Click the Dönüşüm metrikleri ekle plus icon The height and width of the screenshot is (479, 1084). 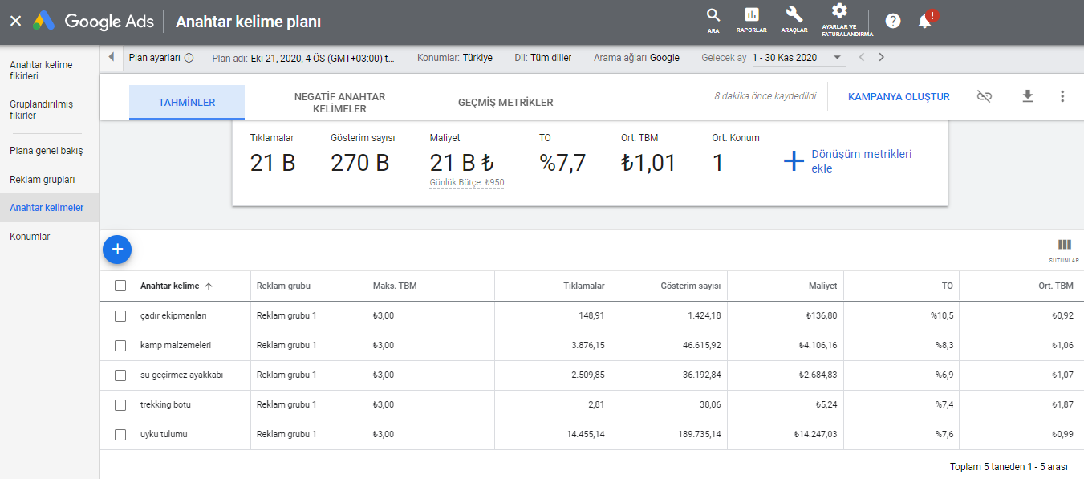click(x=794, y=161)
